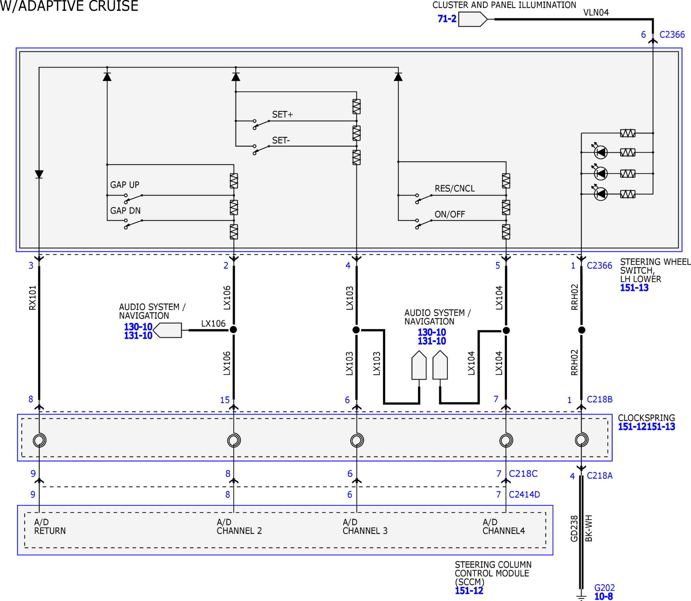
Task: Click the splice dot on the RRH02 wire
Action: [x=582, y=330]
